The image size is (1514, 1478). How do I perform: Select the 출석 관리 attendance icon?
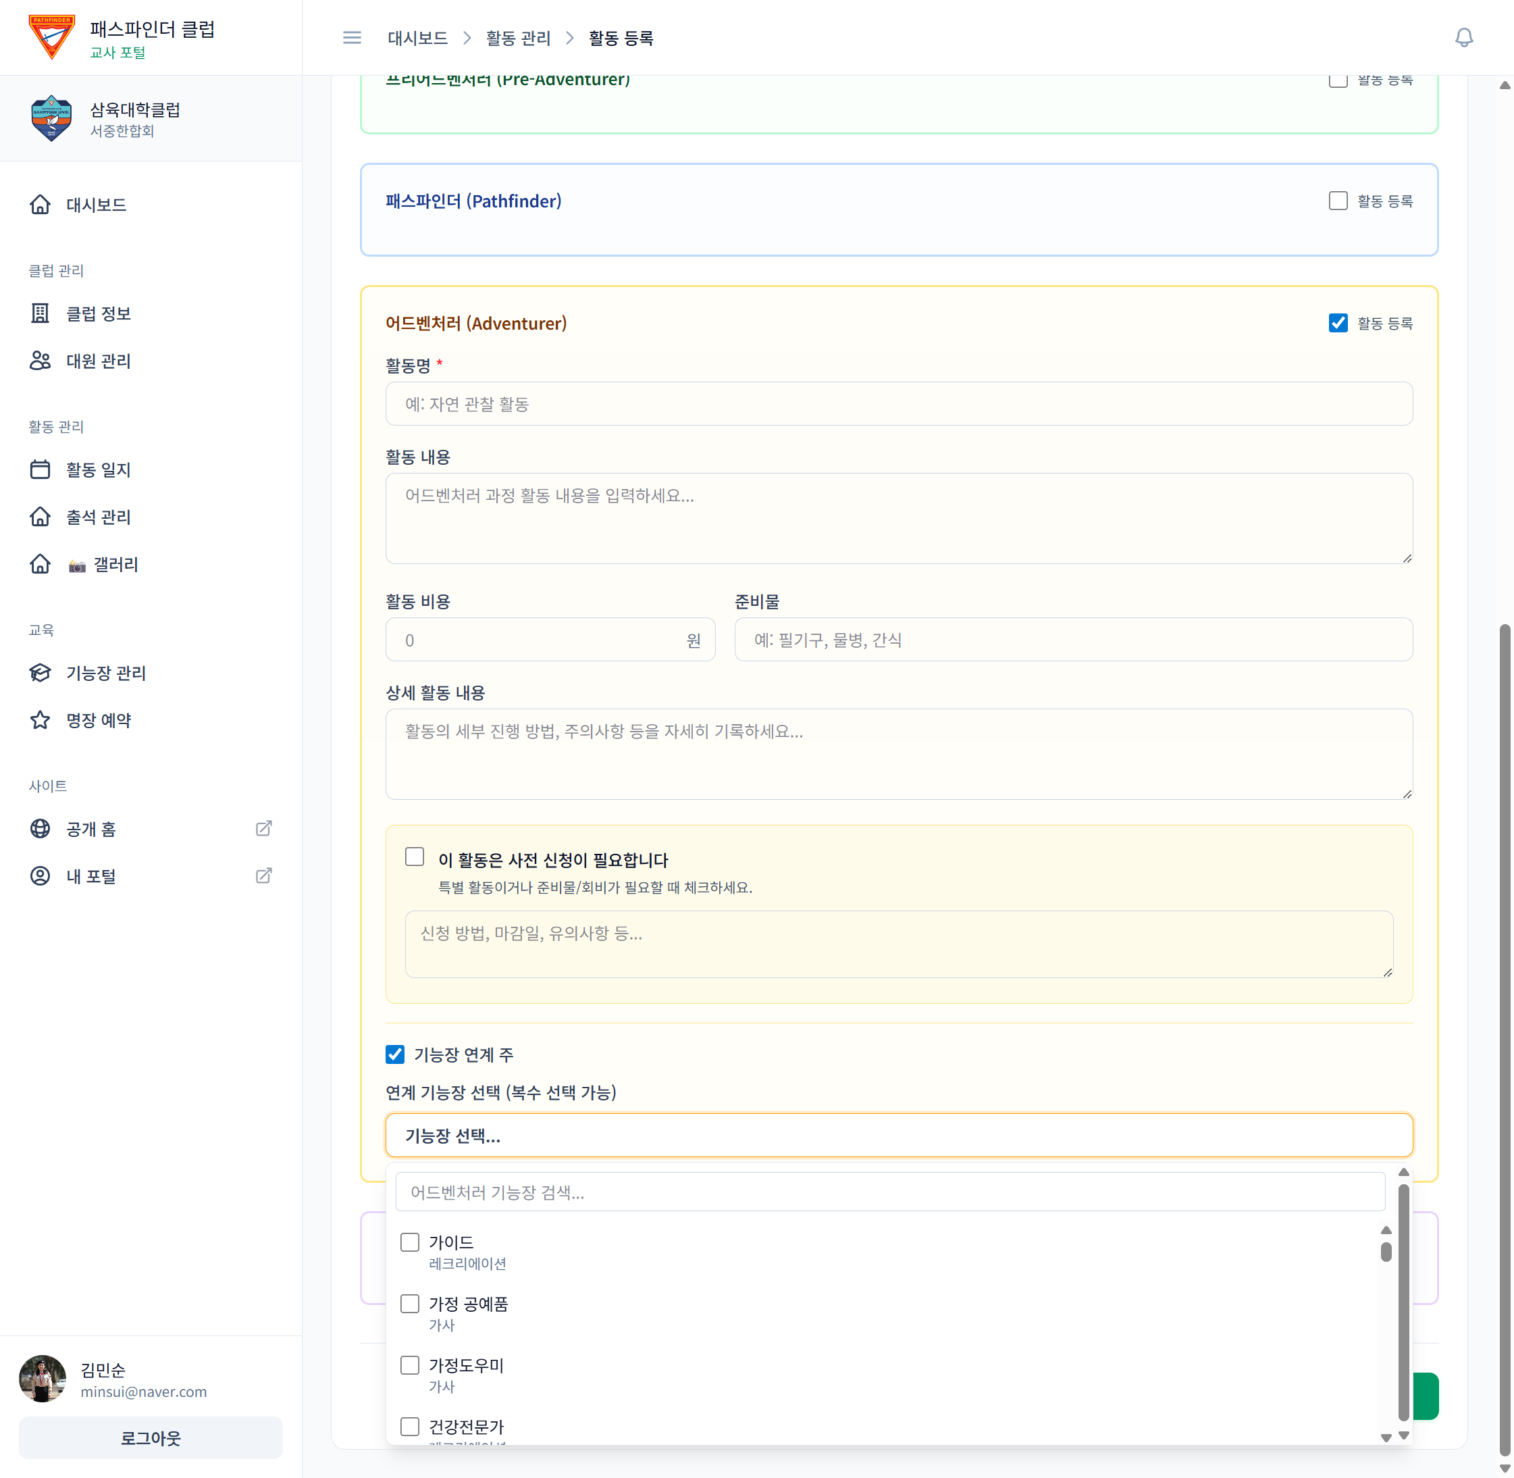[x=41, y=517]
